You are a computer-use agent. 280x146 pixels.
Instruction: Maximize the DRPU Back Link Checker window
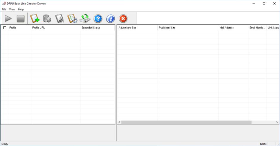tap(264, 4)
